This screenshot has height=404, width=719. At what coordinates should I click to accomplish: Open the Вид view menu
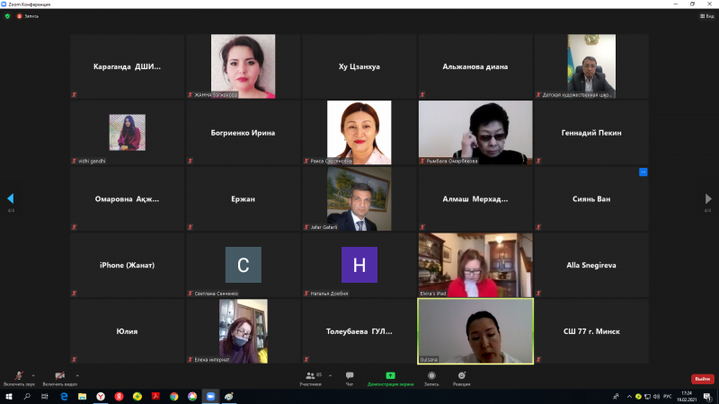(x=706, y=16)
